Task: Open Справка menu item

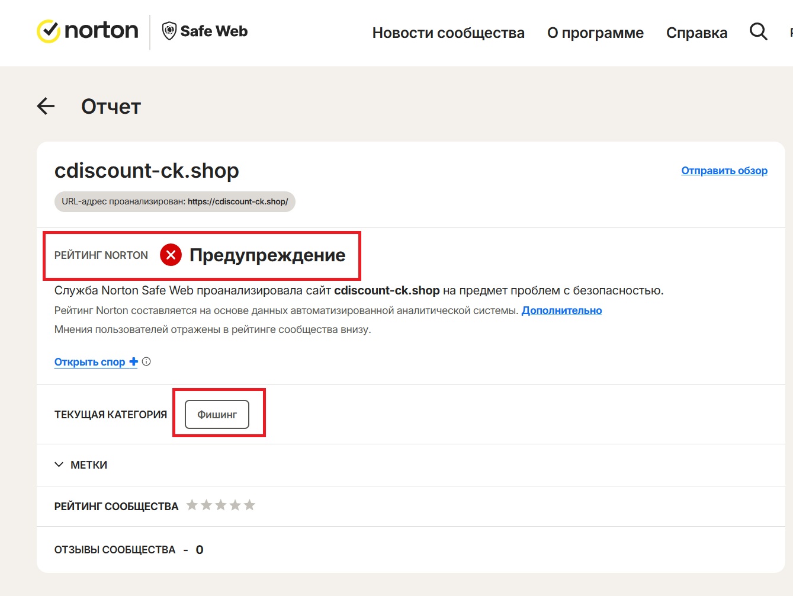Action: 696,33
